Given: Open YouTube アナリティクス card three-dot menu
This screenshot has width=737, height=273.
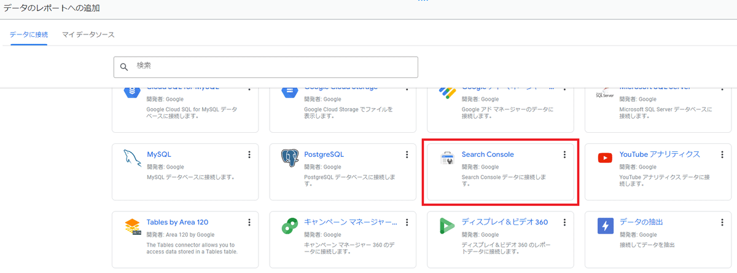Looking at the screenshot, I should click(x=722, y=154).
